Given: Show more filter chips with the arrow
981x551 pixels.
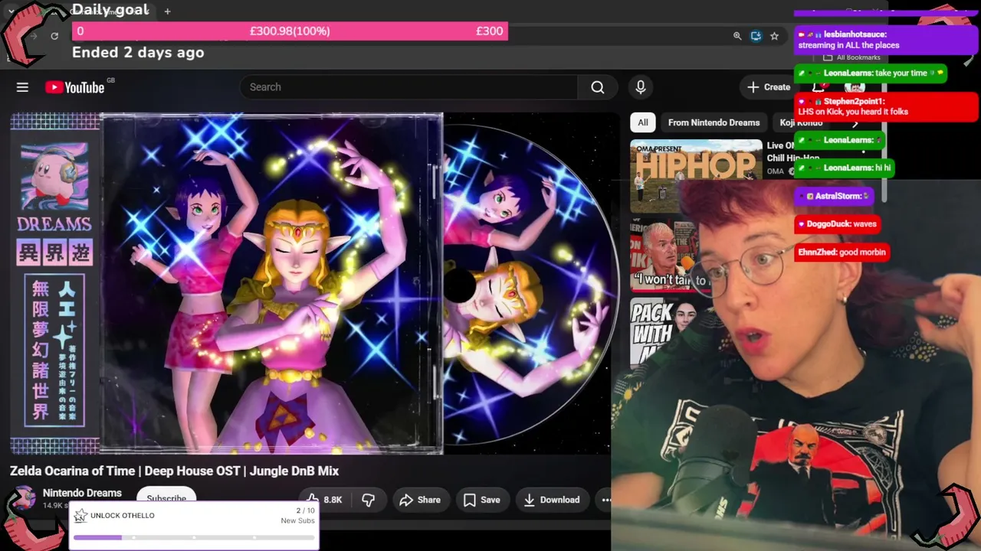Looking at the screenshot, I should pos(855,122).
